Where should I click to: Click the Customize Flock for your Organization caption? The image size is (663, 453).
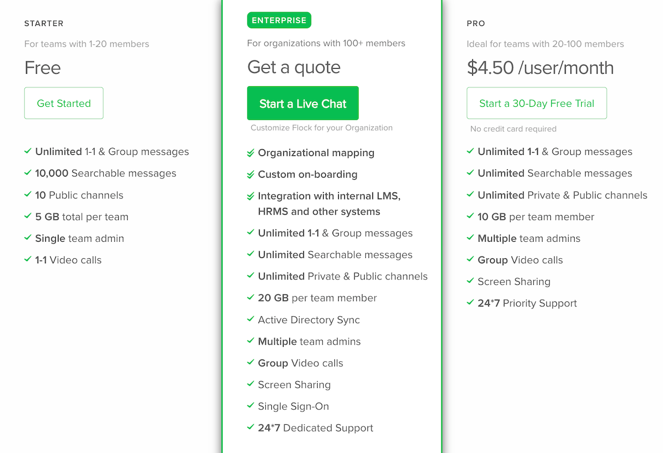click(x=322, y=128)
